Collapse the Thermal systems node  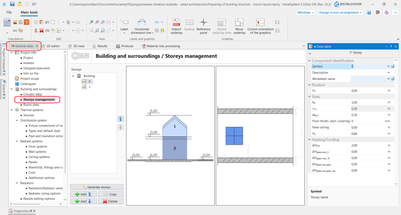point(12,110)
